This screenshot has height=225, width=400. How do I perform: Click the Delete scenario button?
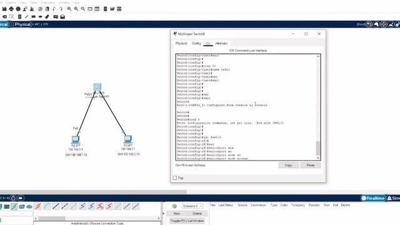197,214
